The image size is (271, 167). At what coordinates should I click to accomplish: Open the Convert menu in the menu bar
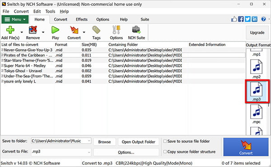tap(21, 11)
